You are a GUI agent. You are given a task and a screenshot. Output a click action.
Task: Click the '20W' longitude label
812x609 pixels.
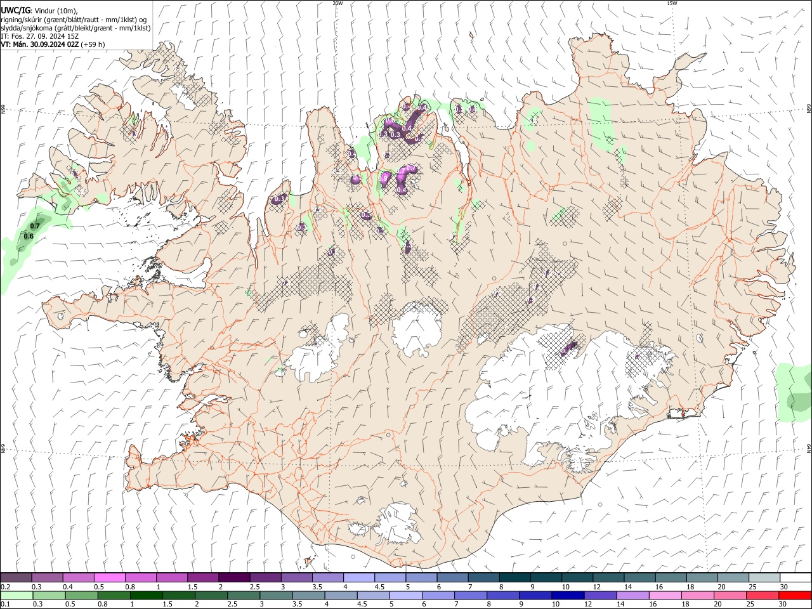click(337, 3)
